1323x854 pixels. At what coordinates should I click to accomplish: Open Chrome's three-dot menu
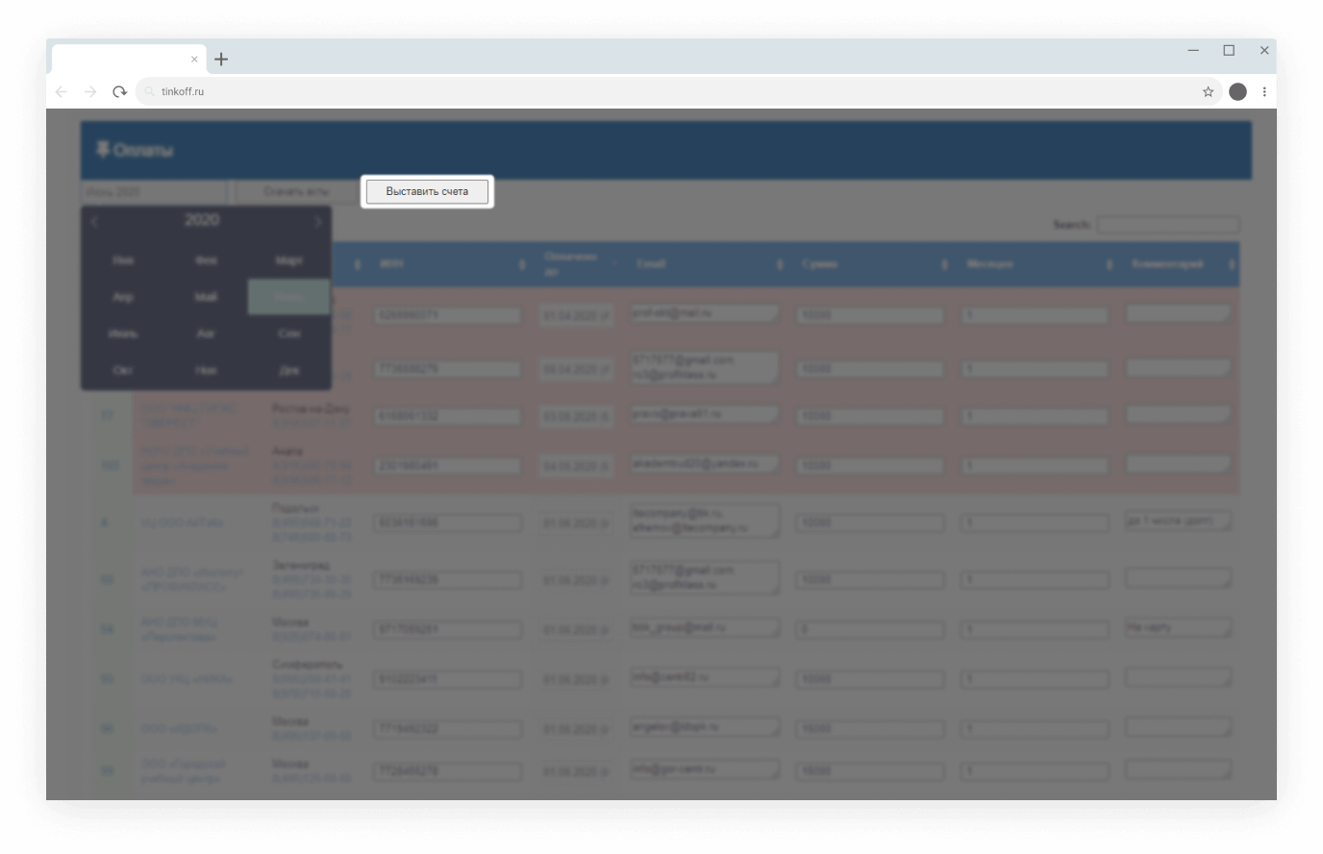[x=1264, y=91]
